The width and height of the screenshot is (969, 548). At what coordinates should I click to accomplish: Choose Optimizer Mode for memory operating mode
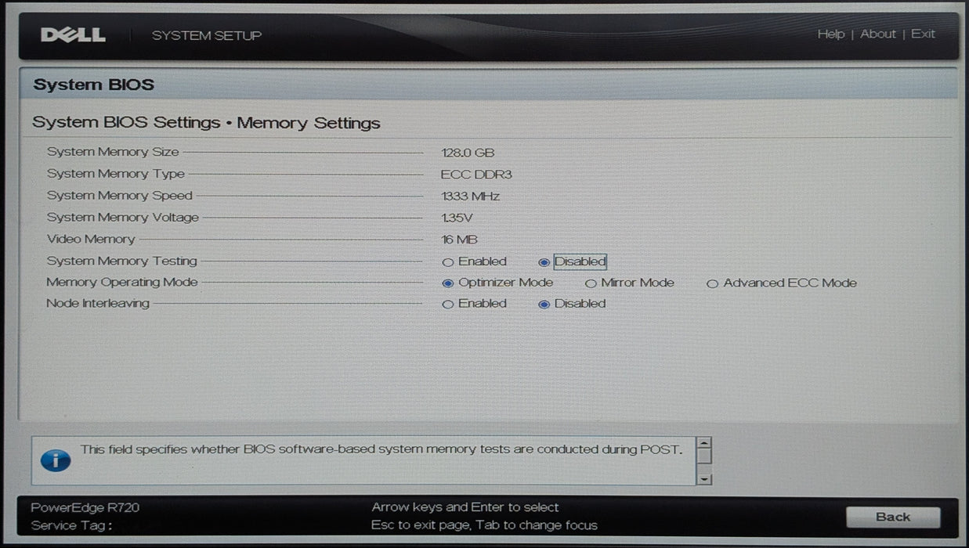click(x=448, y=283)
